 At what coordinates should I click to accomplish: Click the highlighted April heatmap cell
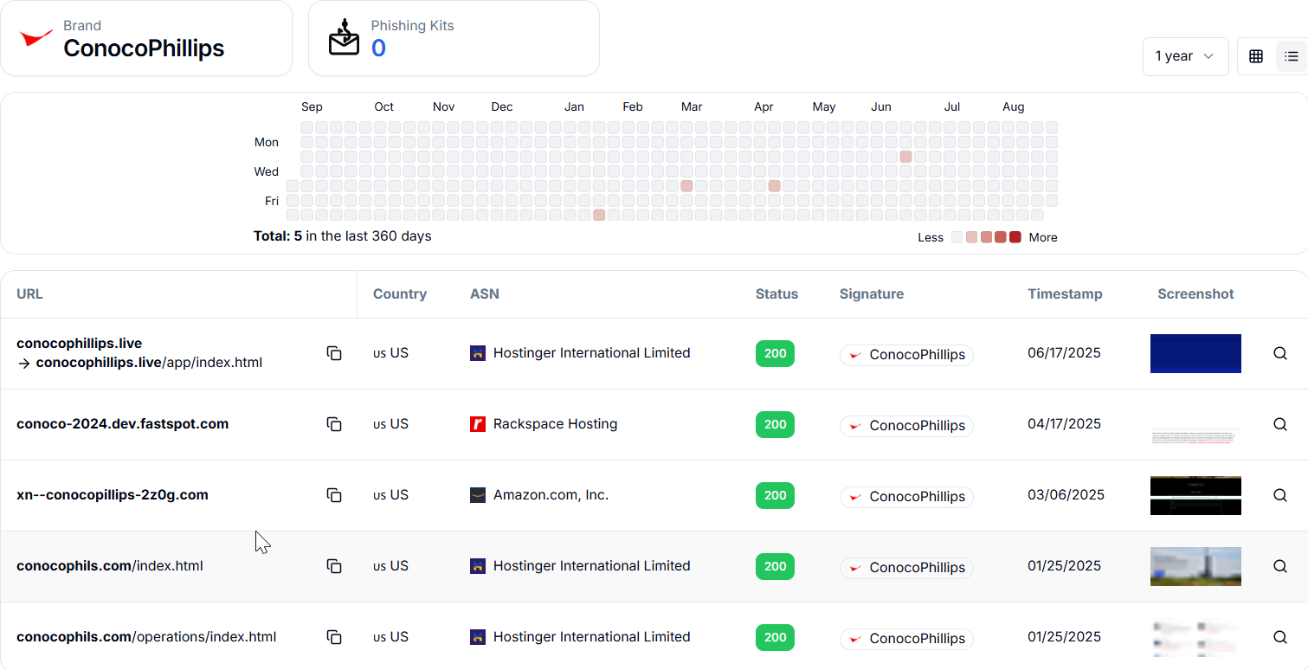pos(774,186)
